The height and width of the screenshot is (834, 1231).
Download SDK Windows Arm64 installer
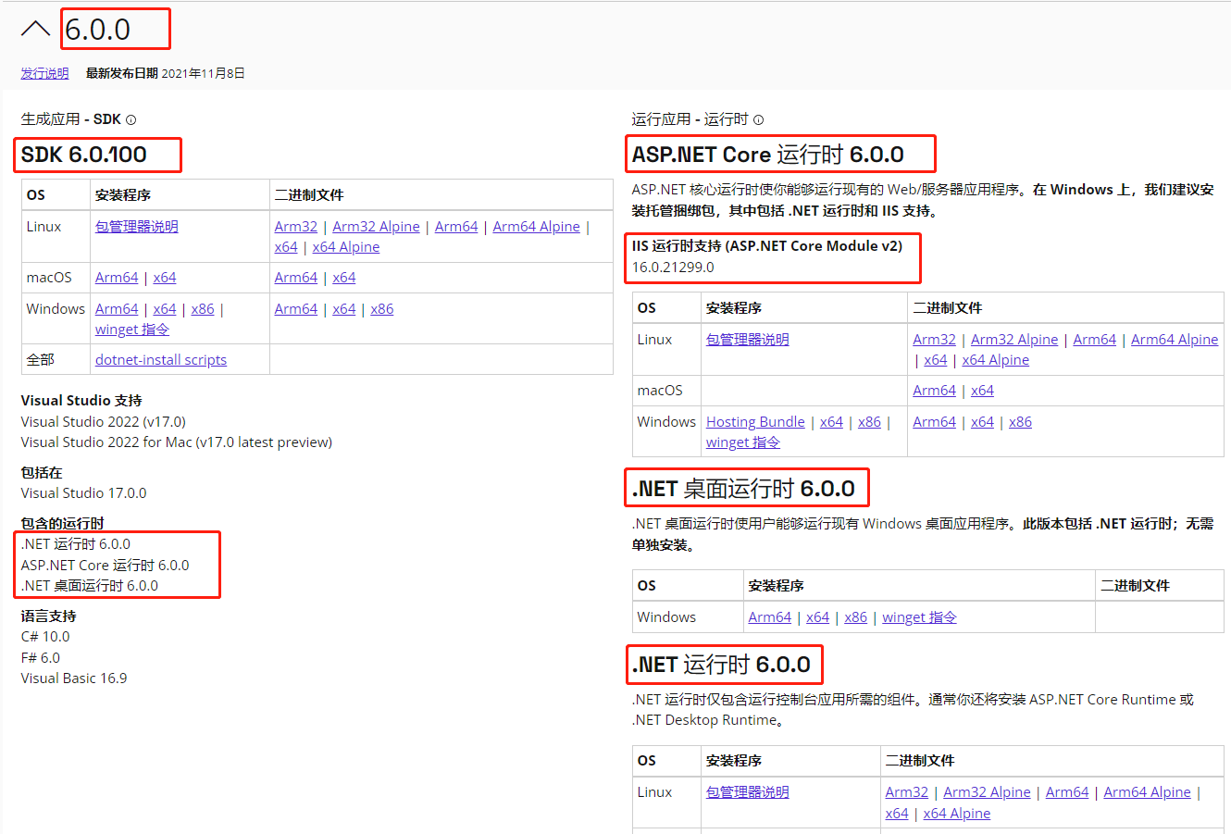click(x=117, y=309)
